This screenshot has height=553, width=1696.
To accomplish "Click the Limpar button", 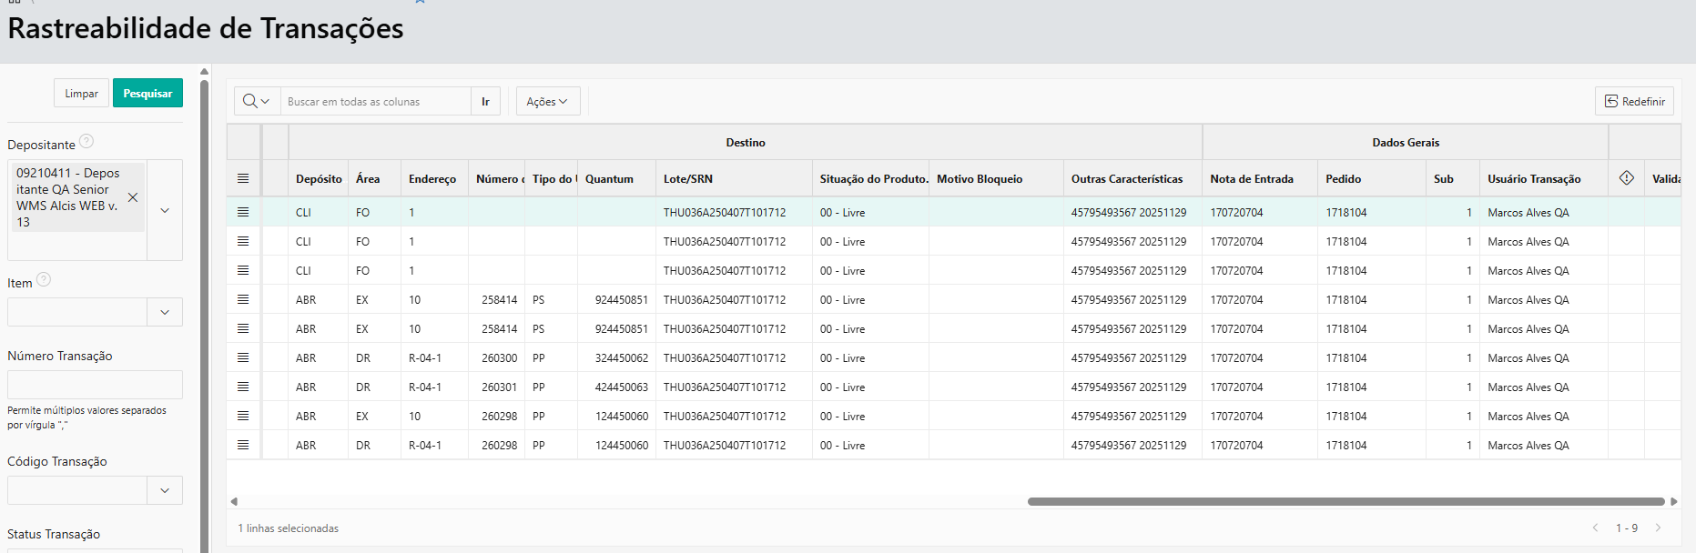I will 81,94.
